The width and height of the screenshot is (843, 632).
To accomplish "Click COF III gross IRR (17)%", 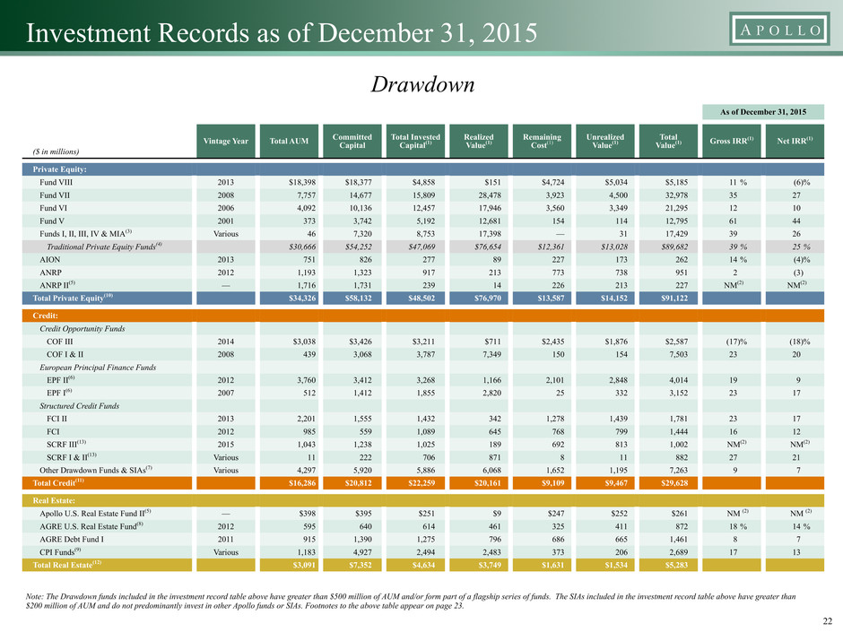I will coord(736,342).
